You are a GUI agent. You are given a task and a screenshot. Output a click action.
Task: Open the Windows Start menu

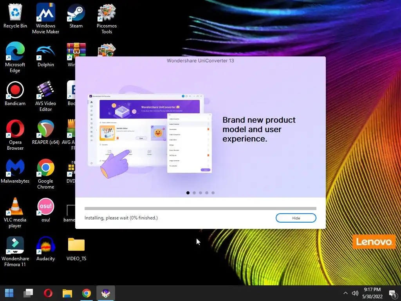9,293
